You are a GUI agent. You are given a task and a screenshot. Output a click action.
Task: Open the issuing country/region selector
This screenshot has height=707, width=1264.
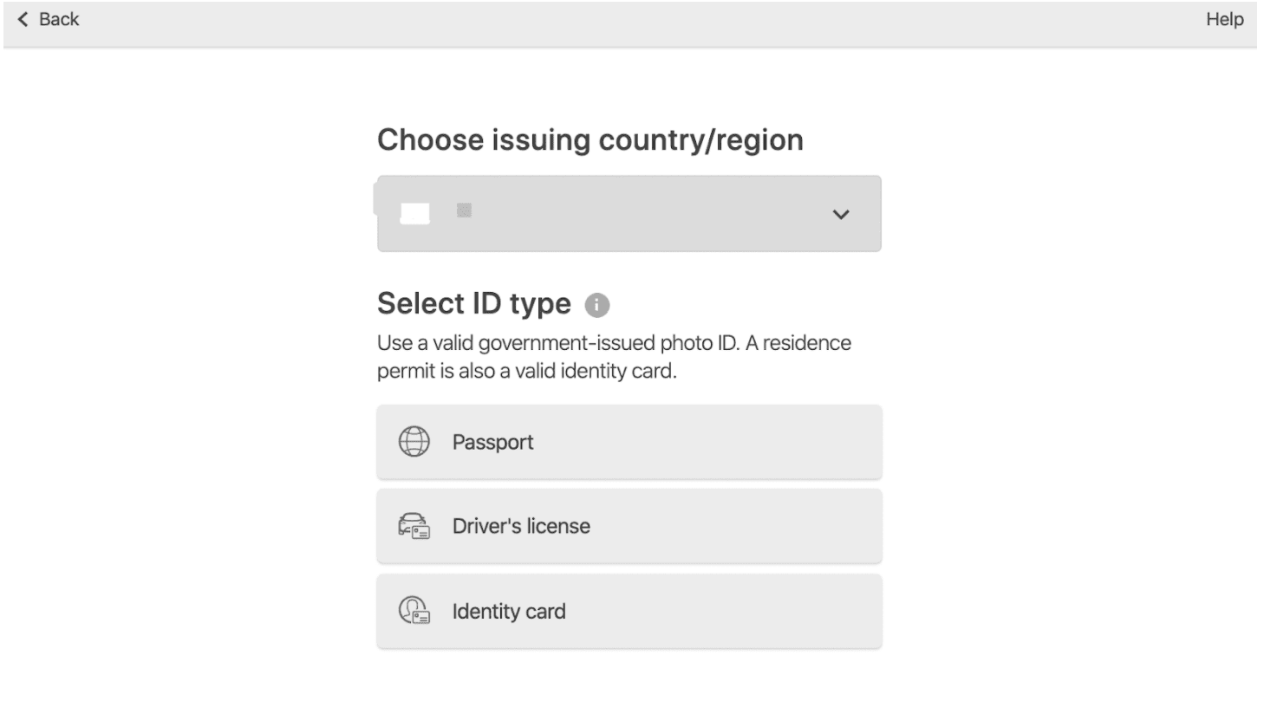coord(629,214)
